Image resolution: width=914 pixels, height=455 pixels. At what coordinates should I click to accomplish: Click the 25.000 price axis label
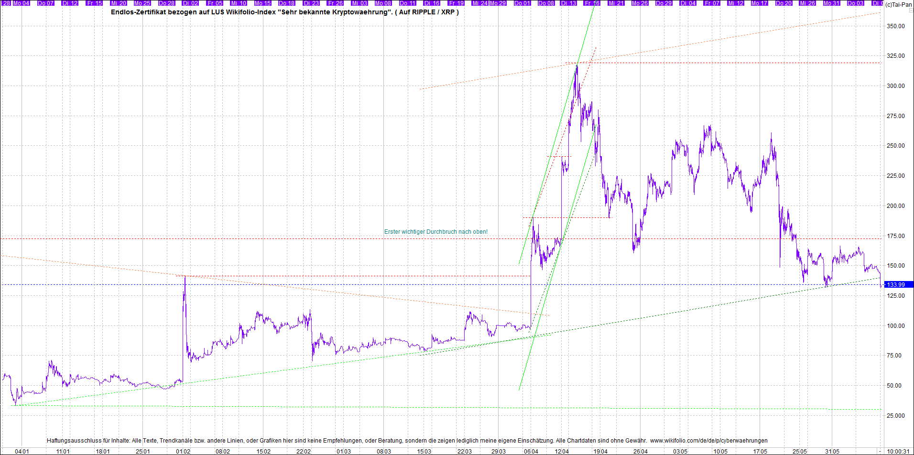tap(895, 416)
